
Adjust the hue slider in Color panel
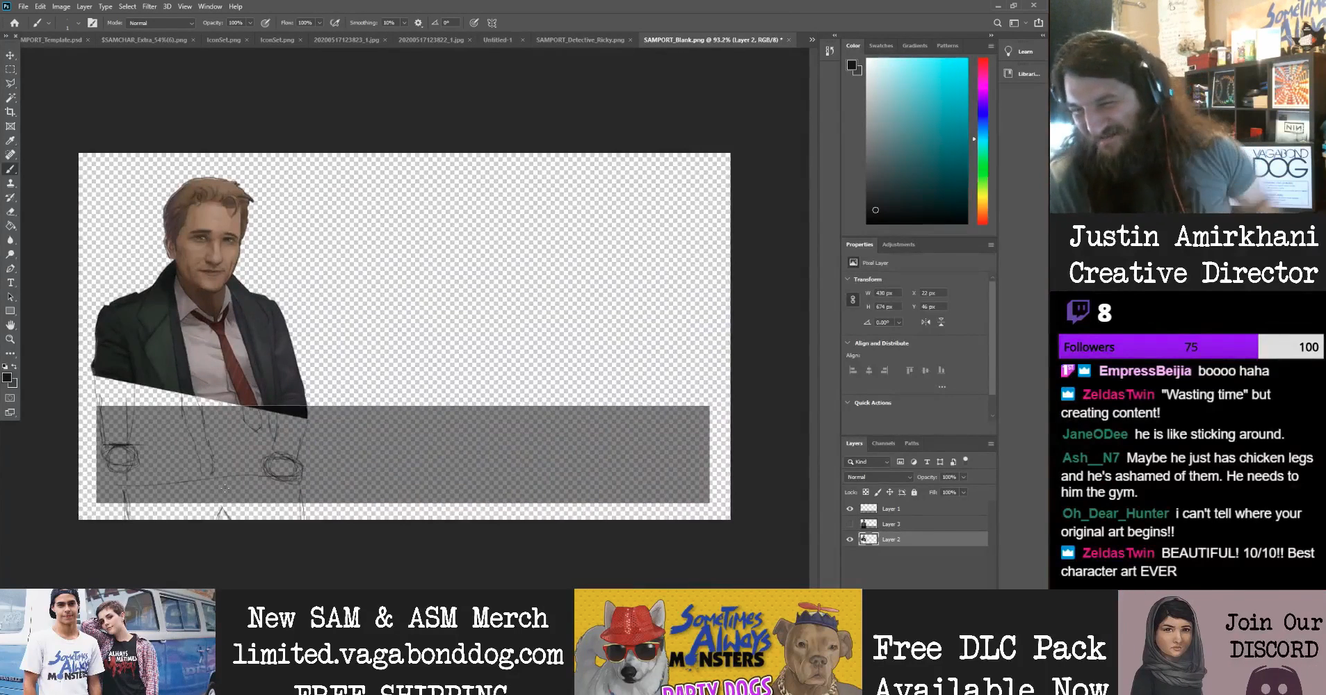tap(983, 141)
